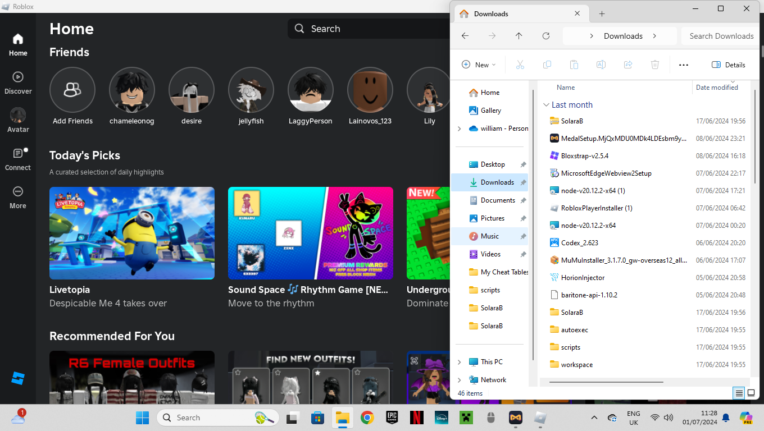Screen dimensions: 764x431
Task: Open the R6 Female Outfits recommended game
Action: tap(132, 377)
